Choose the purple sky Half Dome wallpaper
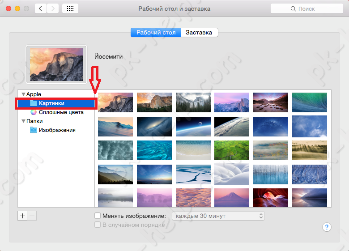 (232, 102)
